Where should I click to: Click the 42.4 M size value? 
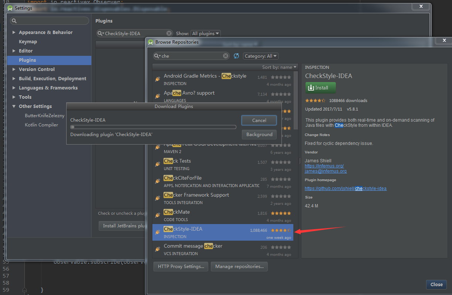click(311, 206)
